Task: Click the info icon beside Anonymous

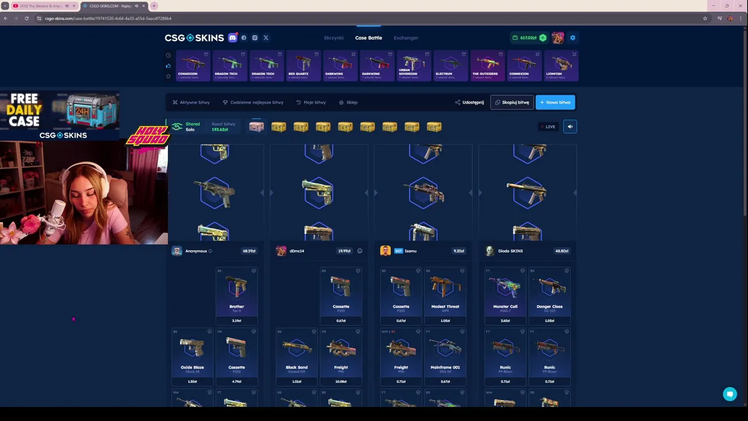Action: tap(210, 251)
